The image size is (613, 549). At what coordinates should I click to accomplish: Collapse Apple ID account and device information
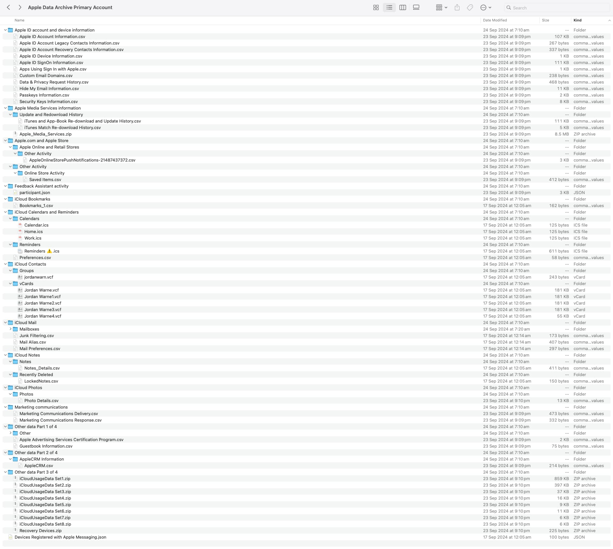pyautogui.click(x=5, y=30)
